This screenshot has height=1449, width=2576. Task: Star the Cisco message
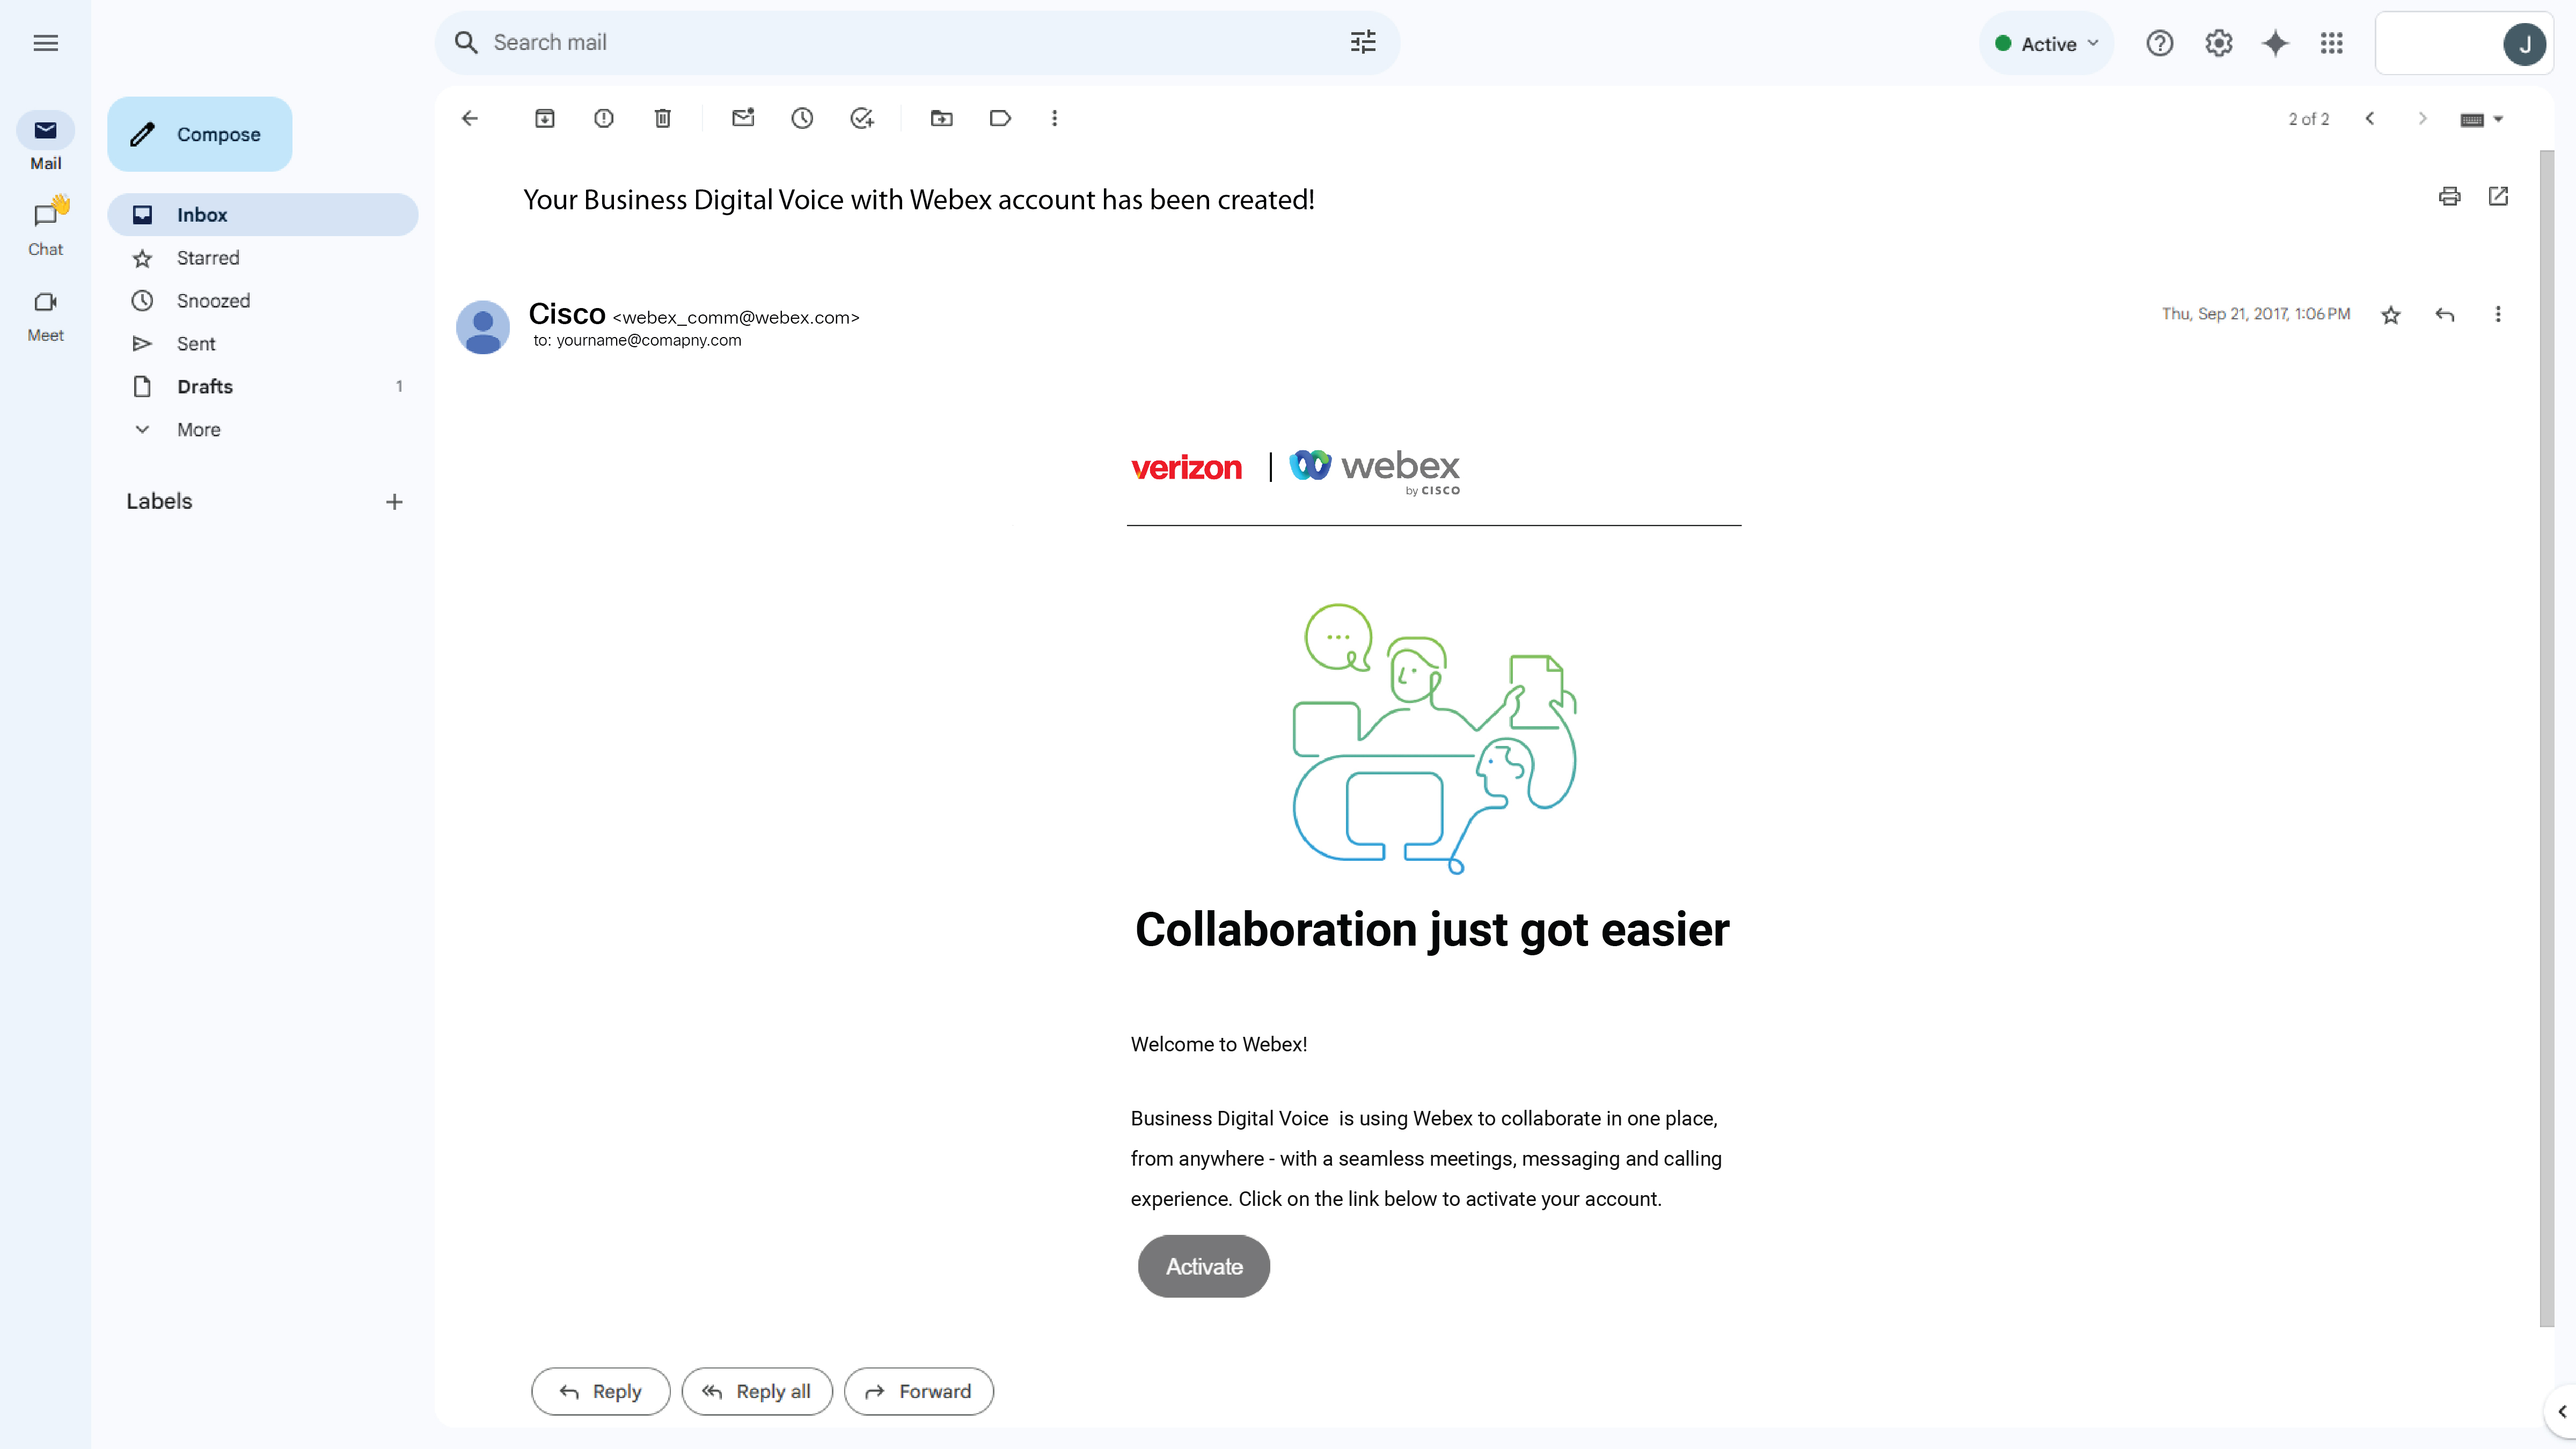point(2391,315)
